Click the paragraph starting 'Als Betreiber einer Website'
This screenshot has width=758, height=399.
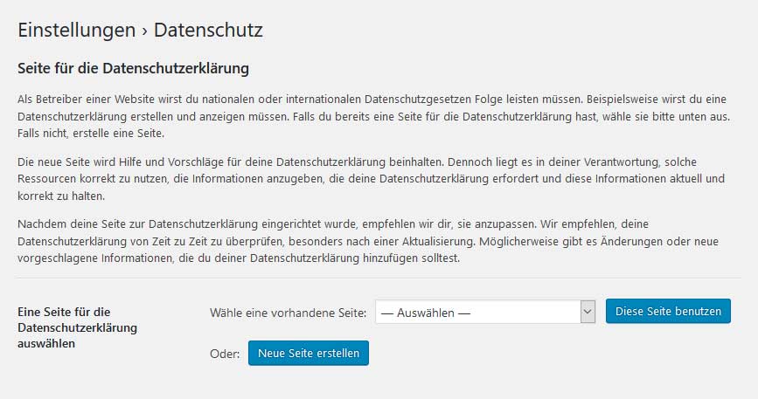373,116
